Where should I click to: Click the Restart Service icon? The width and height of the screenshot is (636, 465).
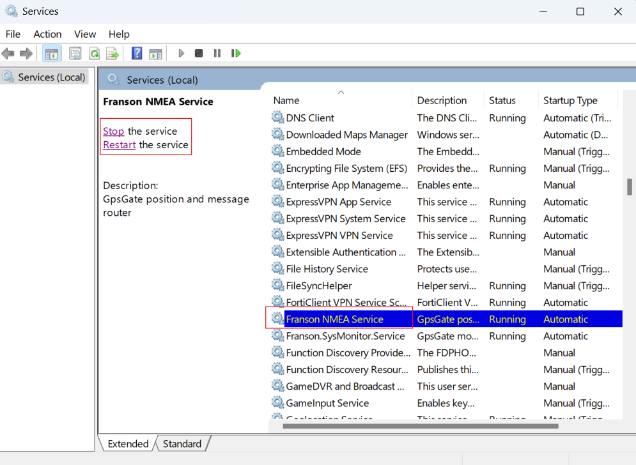236,53
